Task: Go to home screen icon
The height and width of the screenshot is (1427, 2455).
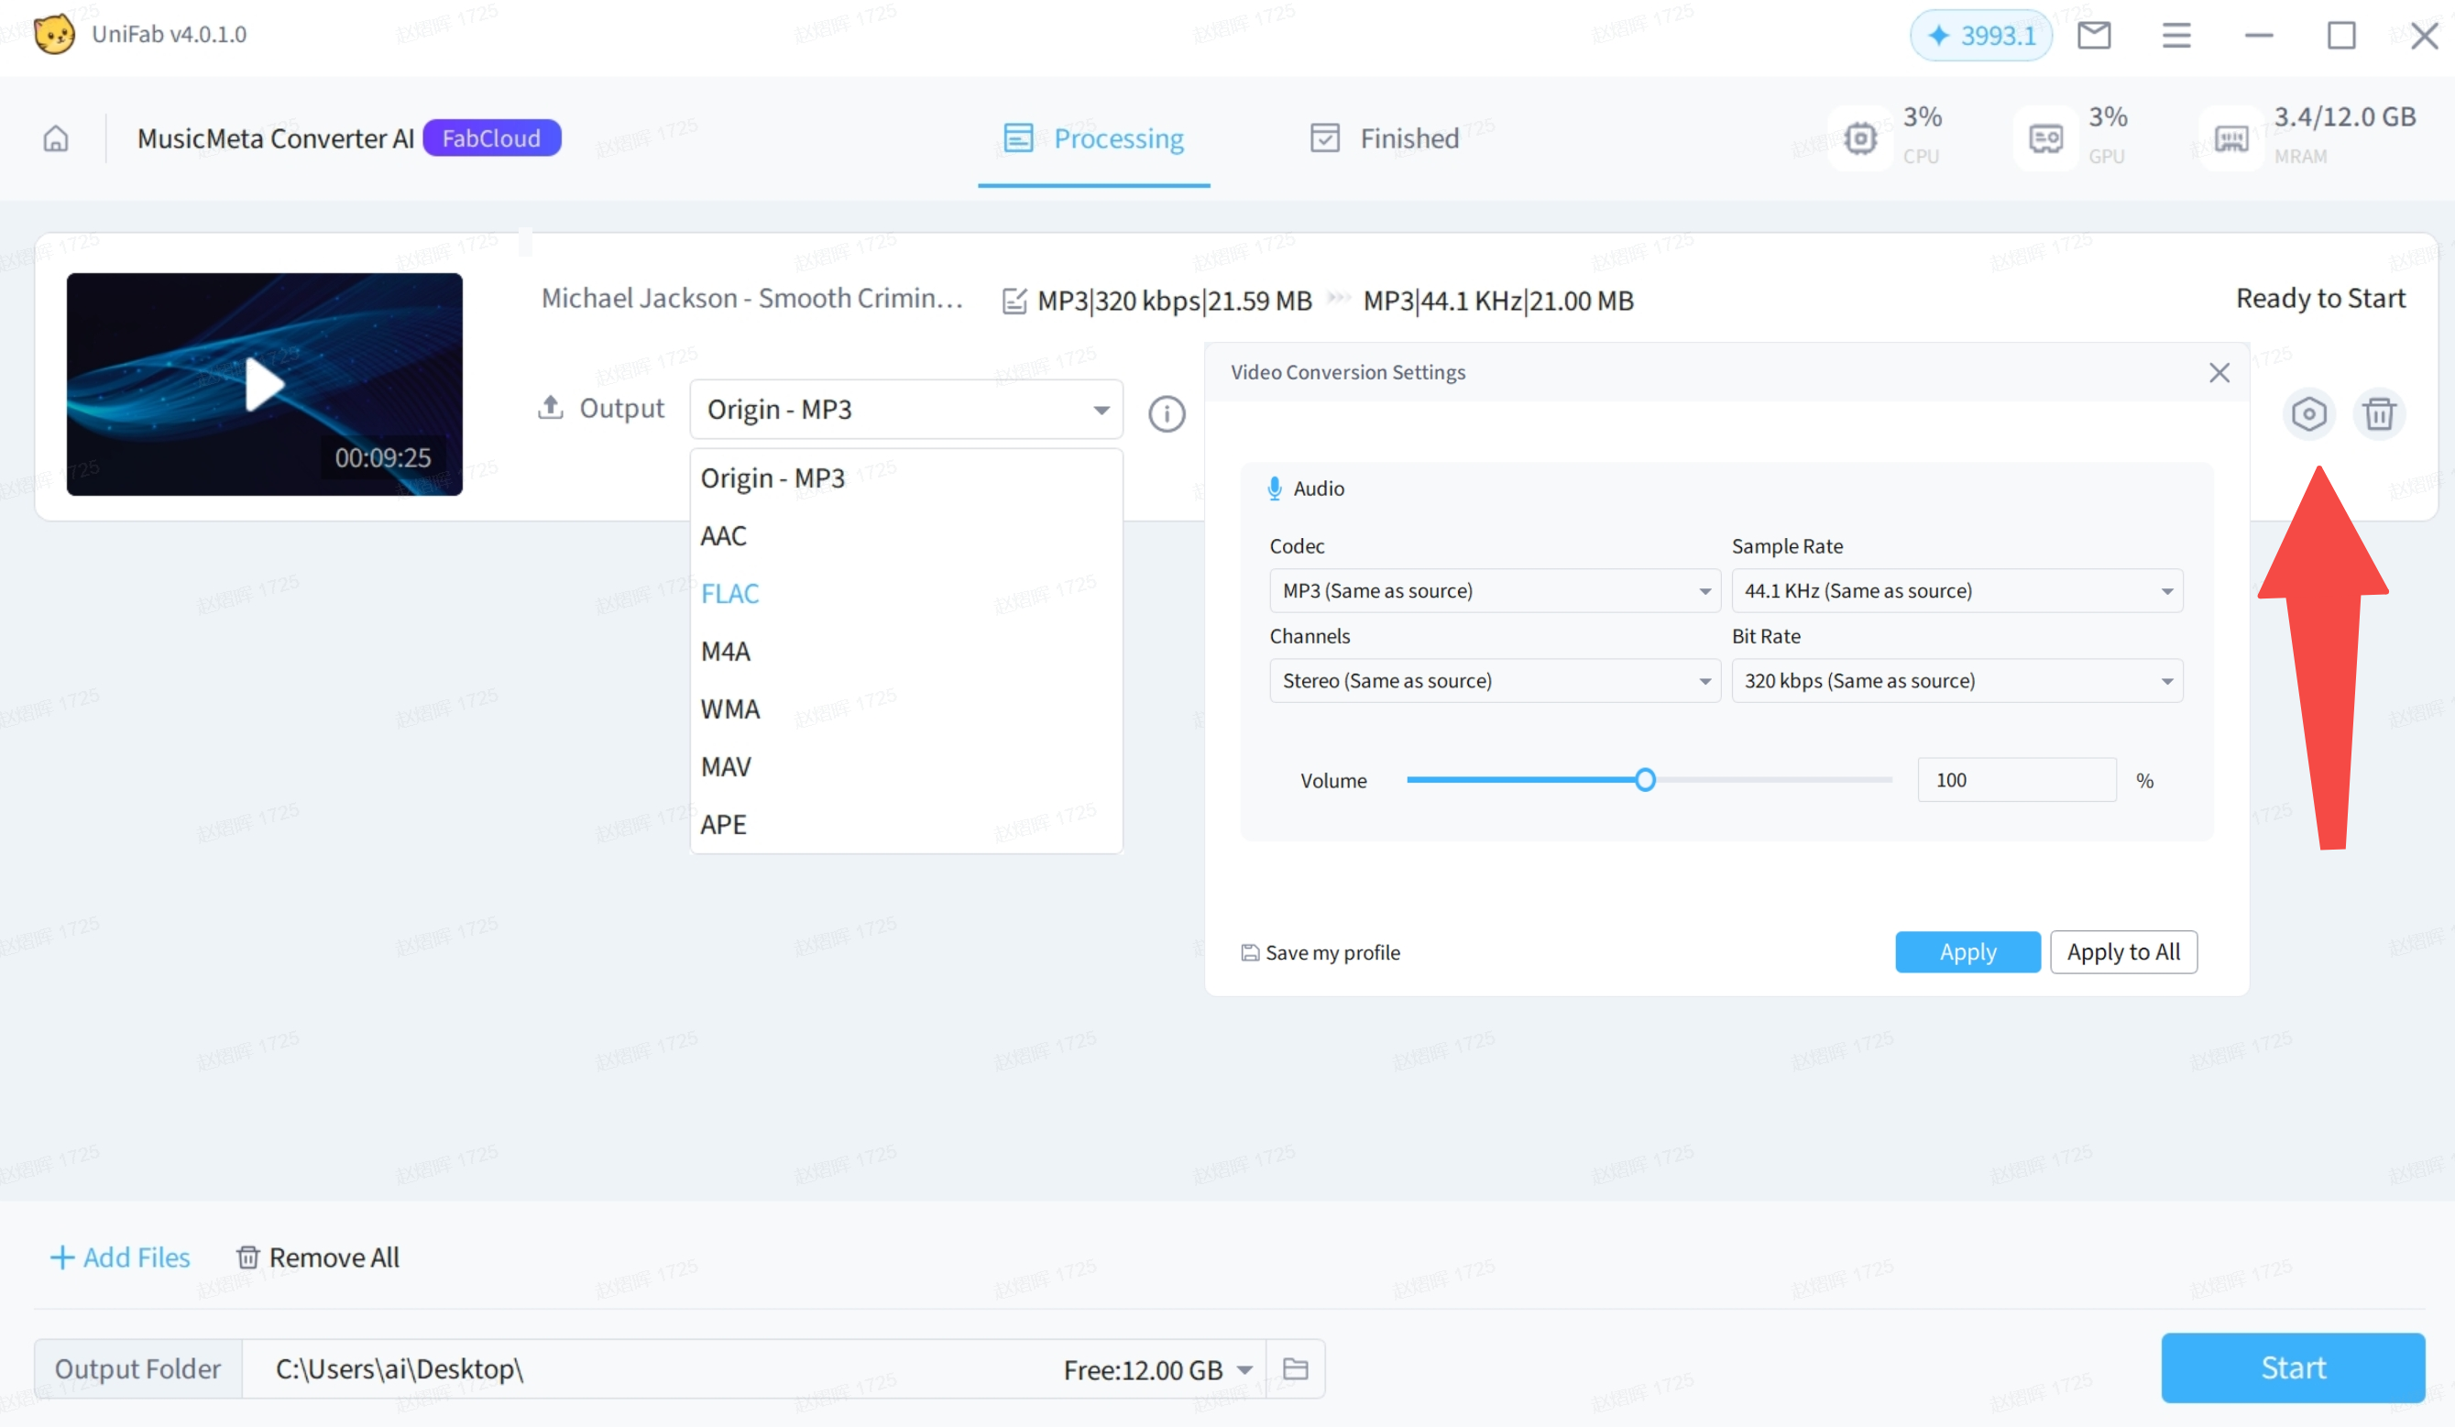Action: click(x=57, y=138)
